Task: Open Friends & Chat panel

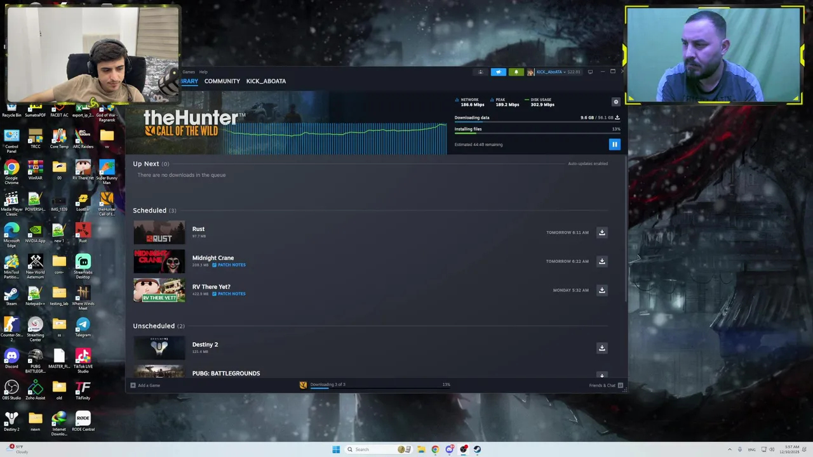Action: [606, 385]
